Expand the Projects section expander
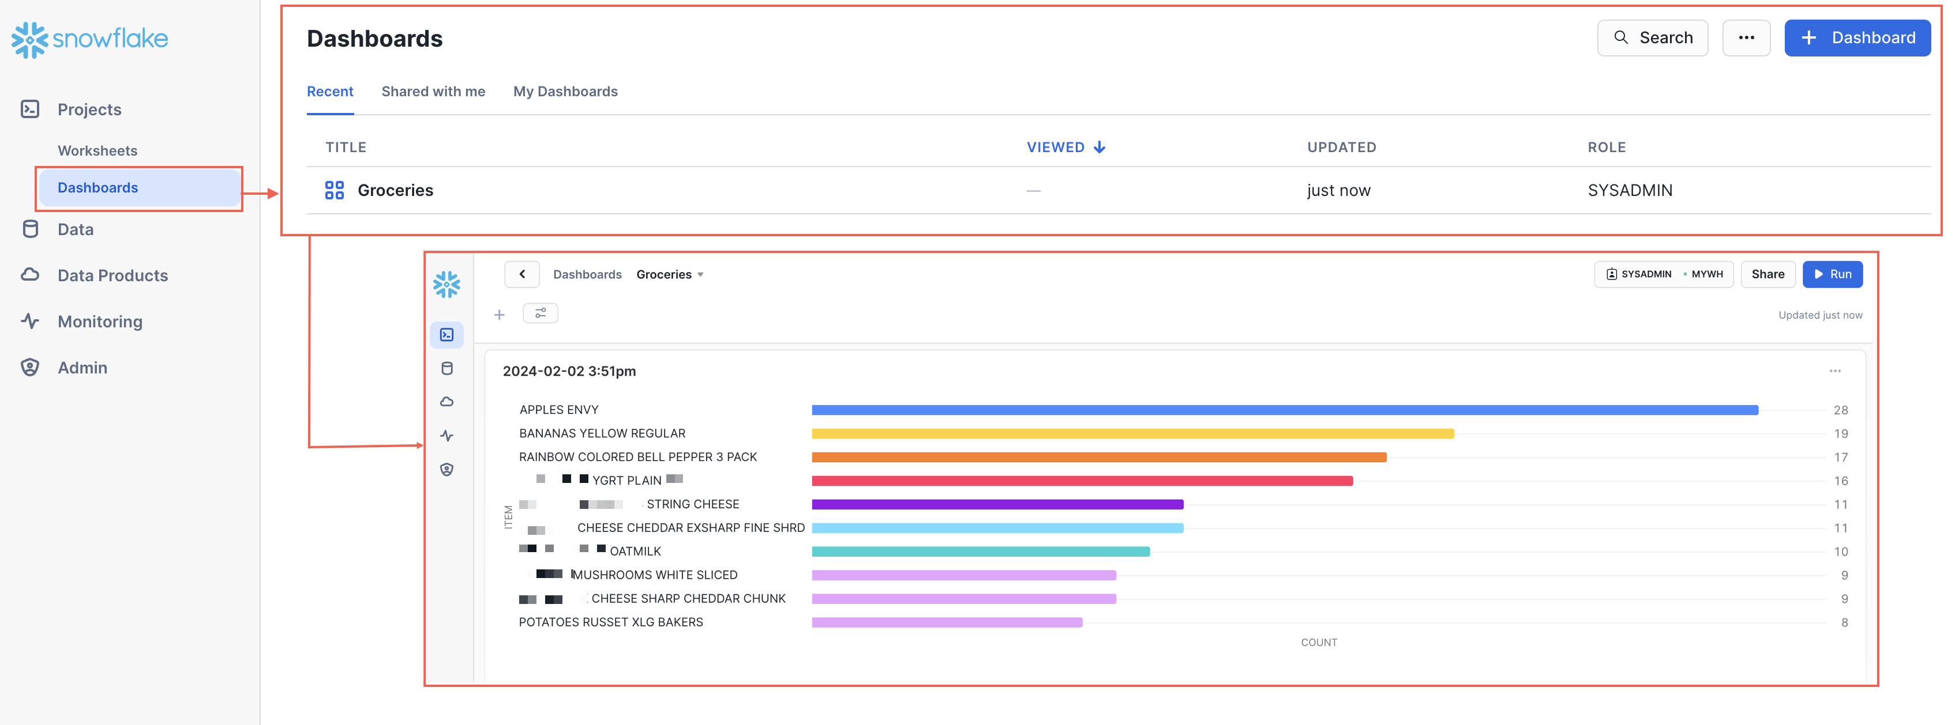This screenshot has height=725, width=1959. point(89,110)
